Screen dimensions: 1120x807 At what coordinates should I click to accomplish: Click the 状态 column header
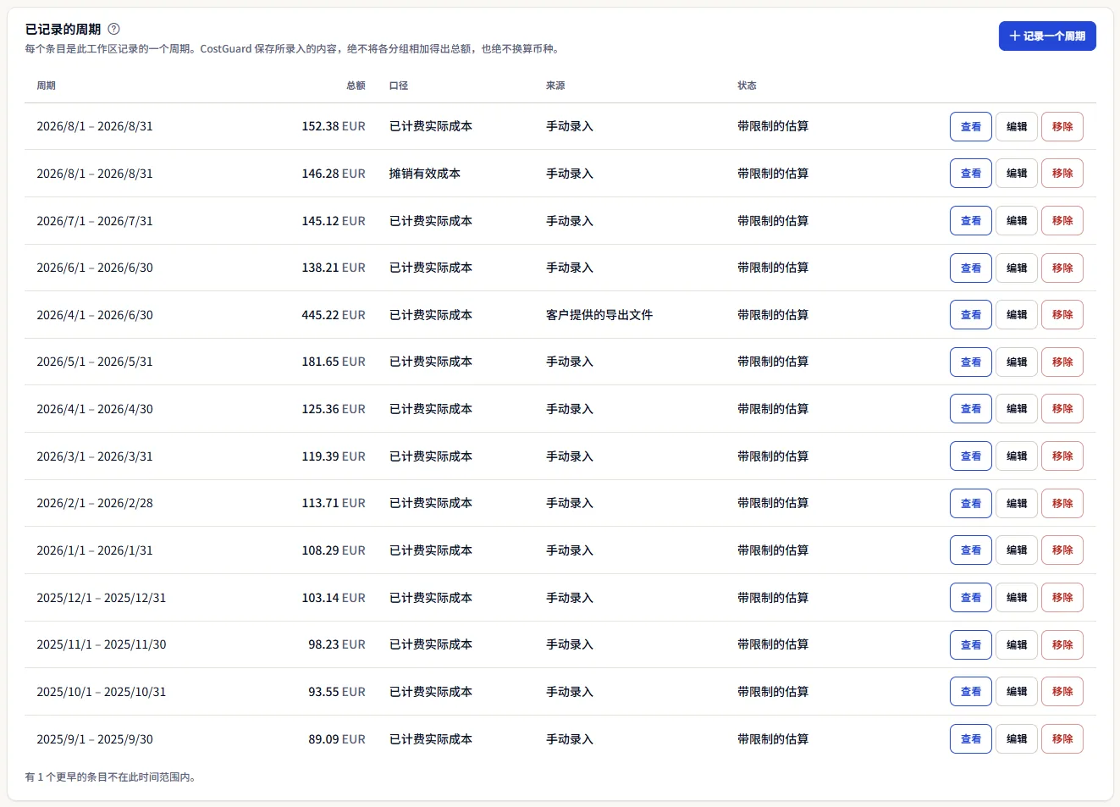[x=747, y=86]
